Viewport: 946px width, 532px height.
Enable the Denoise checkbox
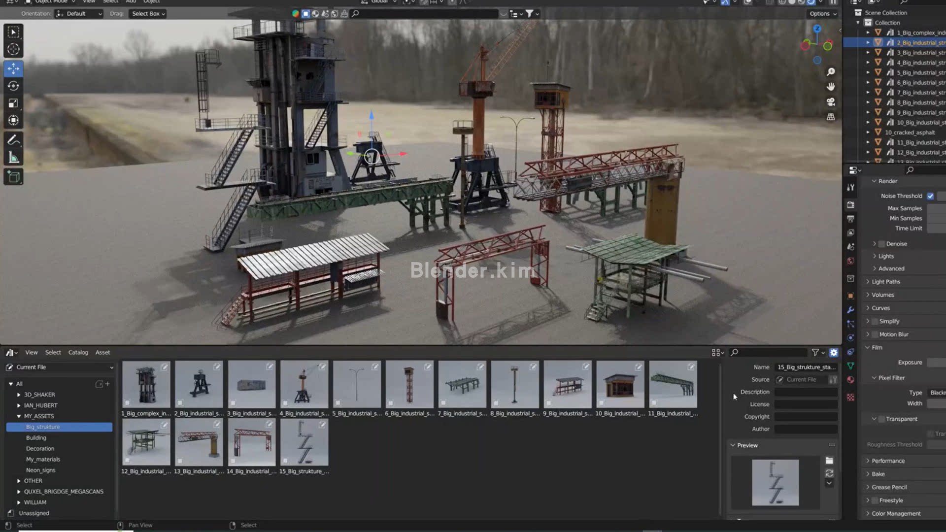tap(882, 244)
